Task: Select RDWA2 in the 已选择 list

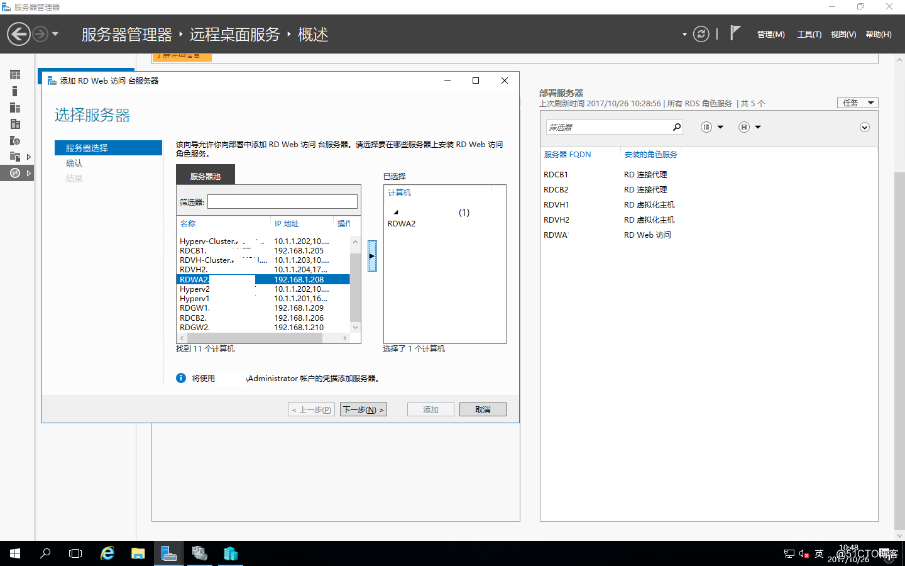Action: [x=402, y=223]
